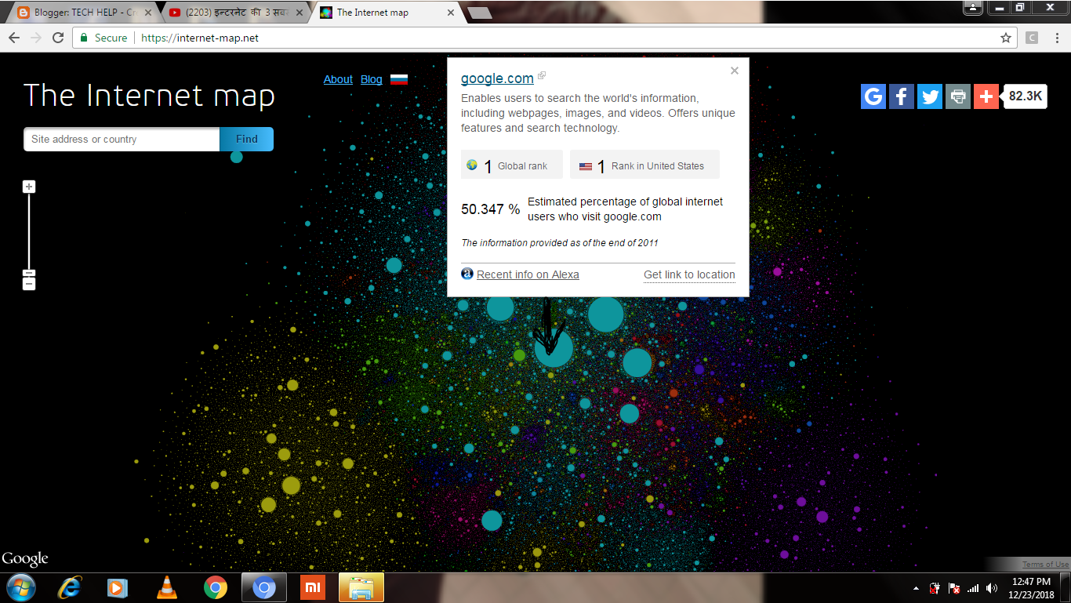This screenshot has width=1071, height=603.
Task: Click the Global rank badge
Action: (512, 165)
